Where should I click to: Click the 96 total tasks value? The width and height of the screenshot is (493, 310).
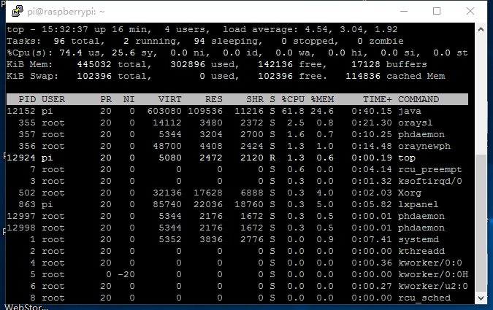pos(59,41)
